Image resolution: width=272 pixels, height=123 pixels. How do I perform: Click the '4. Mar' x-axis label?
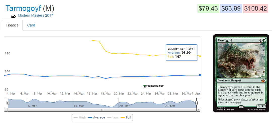[11, 94]
